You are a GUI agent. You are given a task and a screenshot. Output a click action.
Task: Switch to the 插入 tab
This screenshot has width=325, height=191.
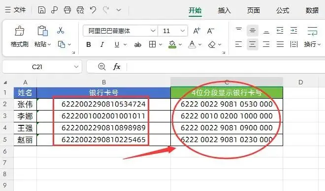pyautogui.click(x=224, y=10)
